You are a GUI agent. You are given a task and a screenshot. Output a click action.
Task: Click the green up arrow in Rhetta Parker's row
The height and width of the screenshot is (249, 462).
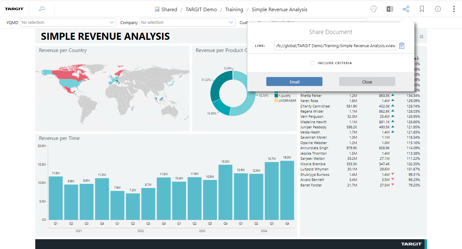click(x=393, y=95)
